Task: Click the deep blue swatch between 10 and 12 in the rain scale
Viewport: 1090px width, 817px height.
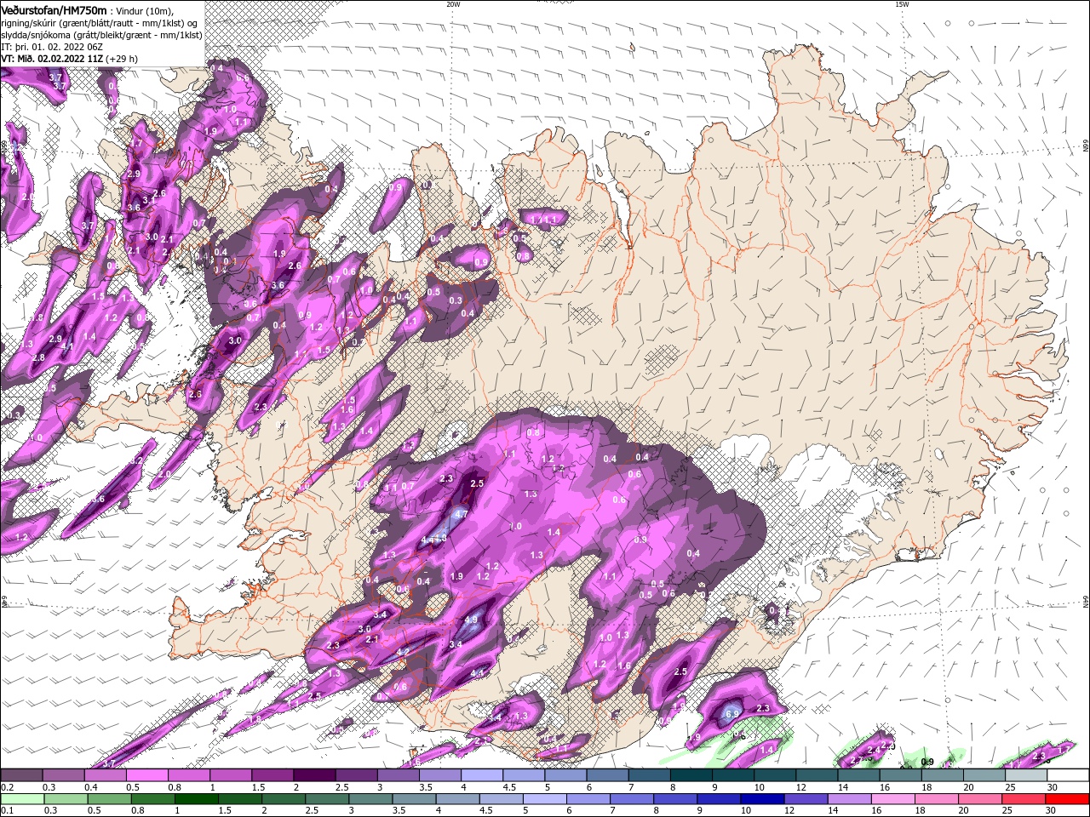Action: tap(761, 798)
